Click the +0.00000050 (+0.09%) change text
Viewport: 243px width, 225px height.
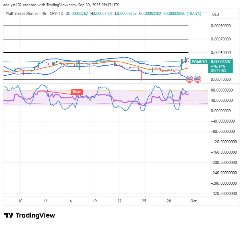click(x=182, y=14)
